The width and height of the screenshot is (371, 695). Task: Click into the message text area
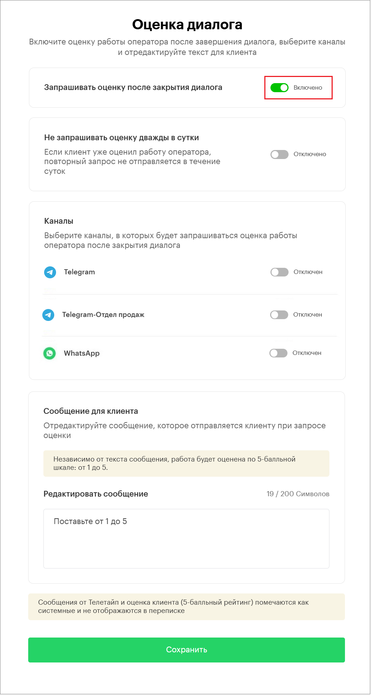point(186,539)
